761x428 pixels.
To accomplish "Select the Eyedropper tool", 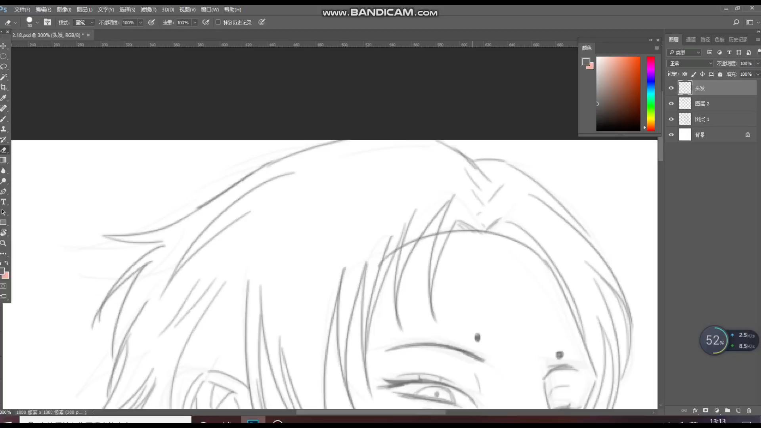I will (4, 97).
